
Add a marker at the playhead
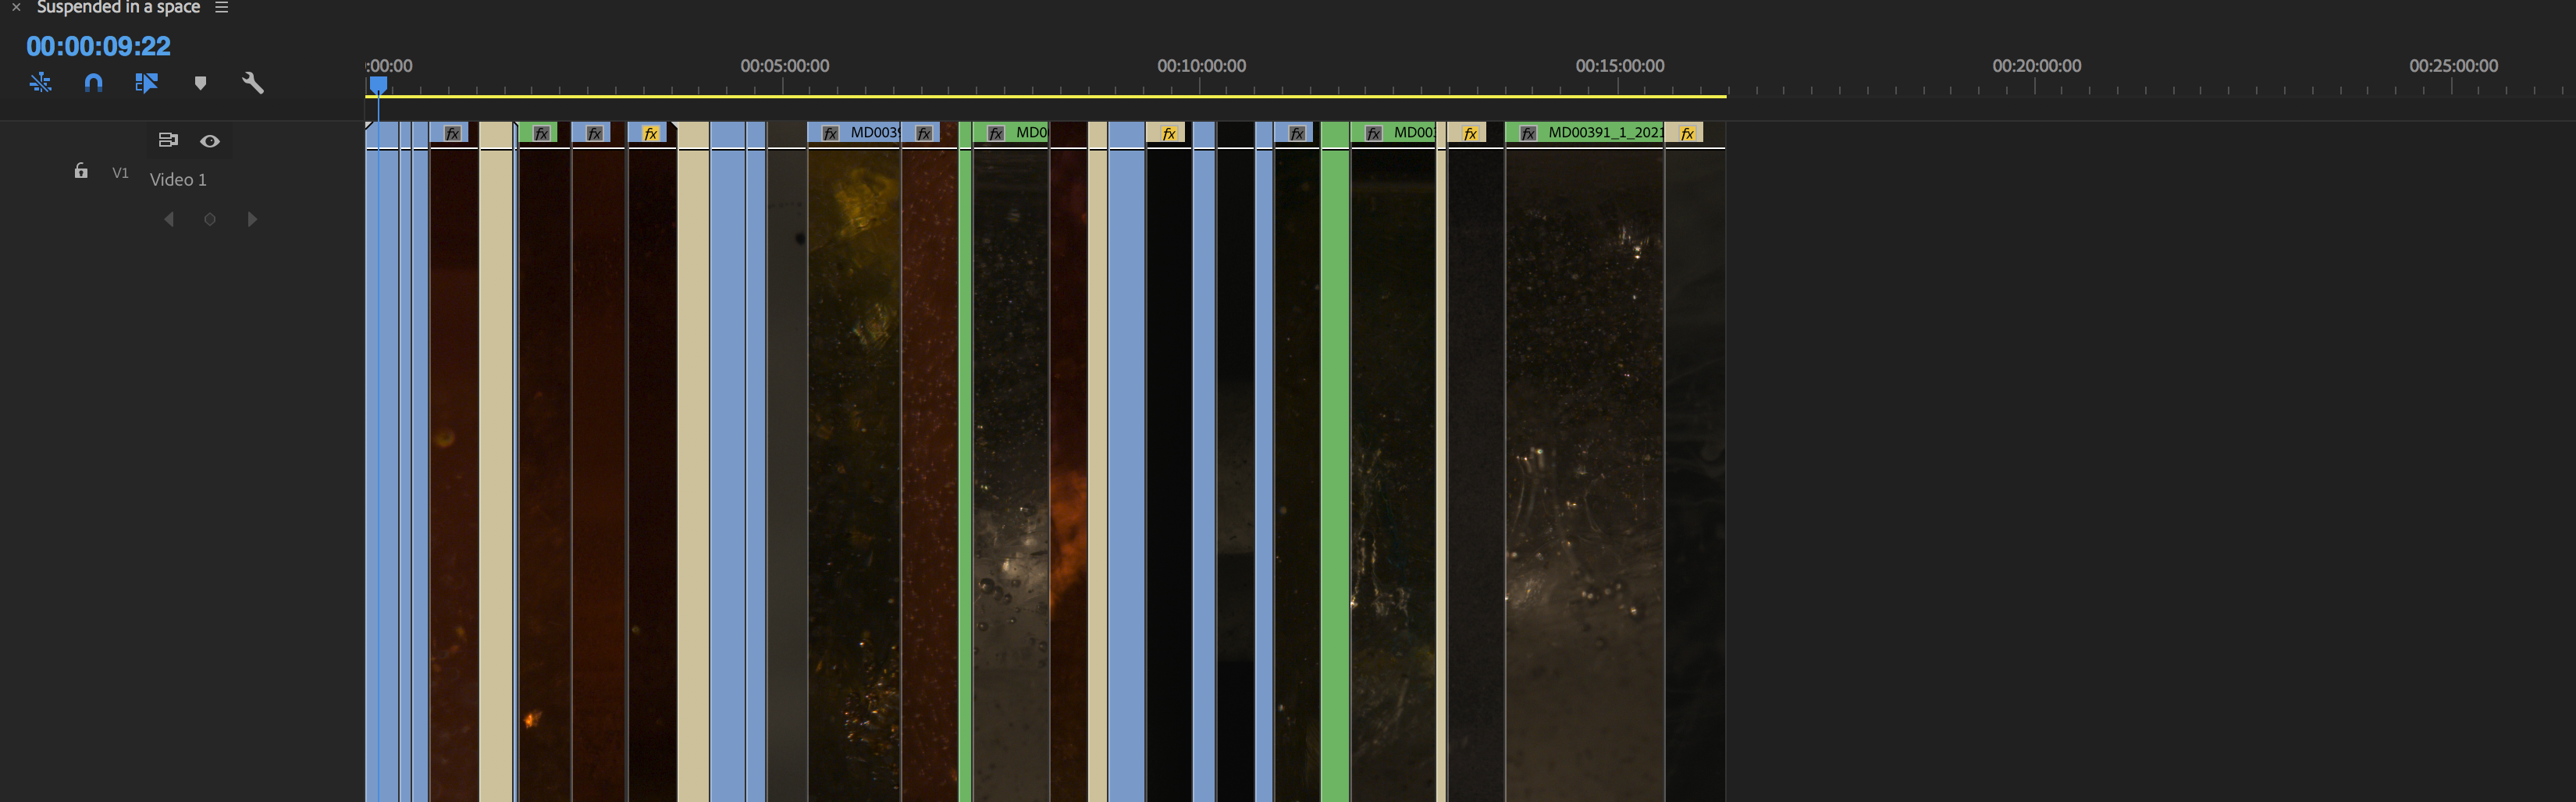point(200,83)
